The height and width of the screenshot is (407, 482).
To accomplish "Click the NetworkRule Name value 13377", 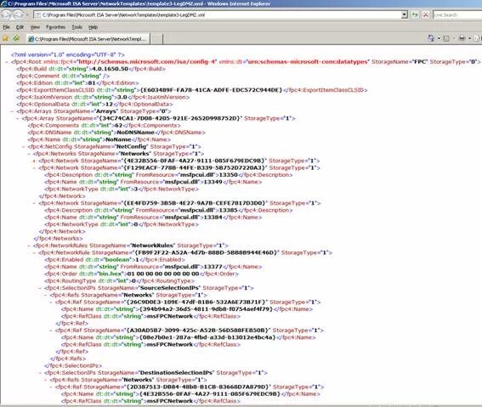I will pyautogui.click(x=213, y=267).
